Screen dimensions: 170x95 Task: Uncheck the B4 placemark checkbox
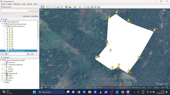(7, 35)
